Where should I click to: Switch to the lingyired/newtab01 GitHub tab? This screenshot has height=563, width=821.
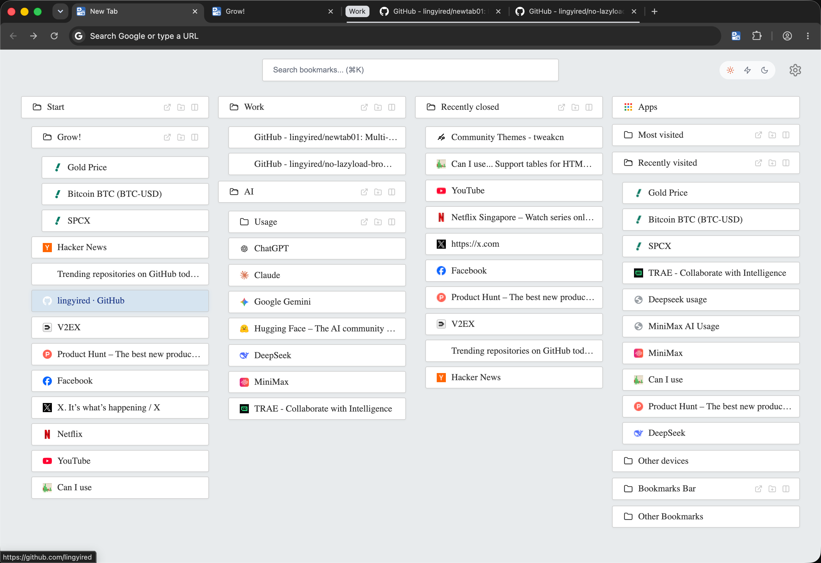pos(440,11)
